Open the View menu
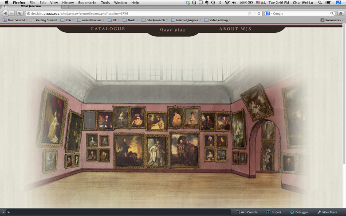The width and height of the screenshot is (346, 216). pyautogui.click(x=54, y=3)
